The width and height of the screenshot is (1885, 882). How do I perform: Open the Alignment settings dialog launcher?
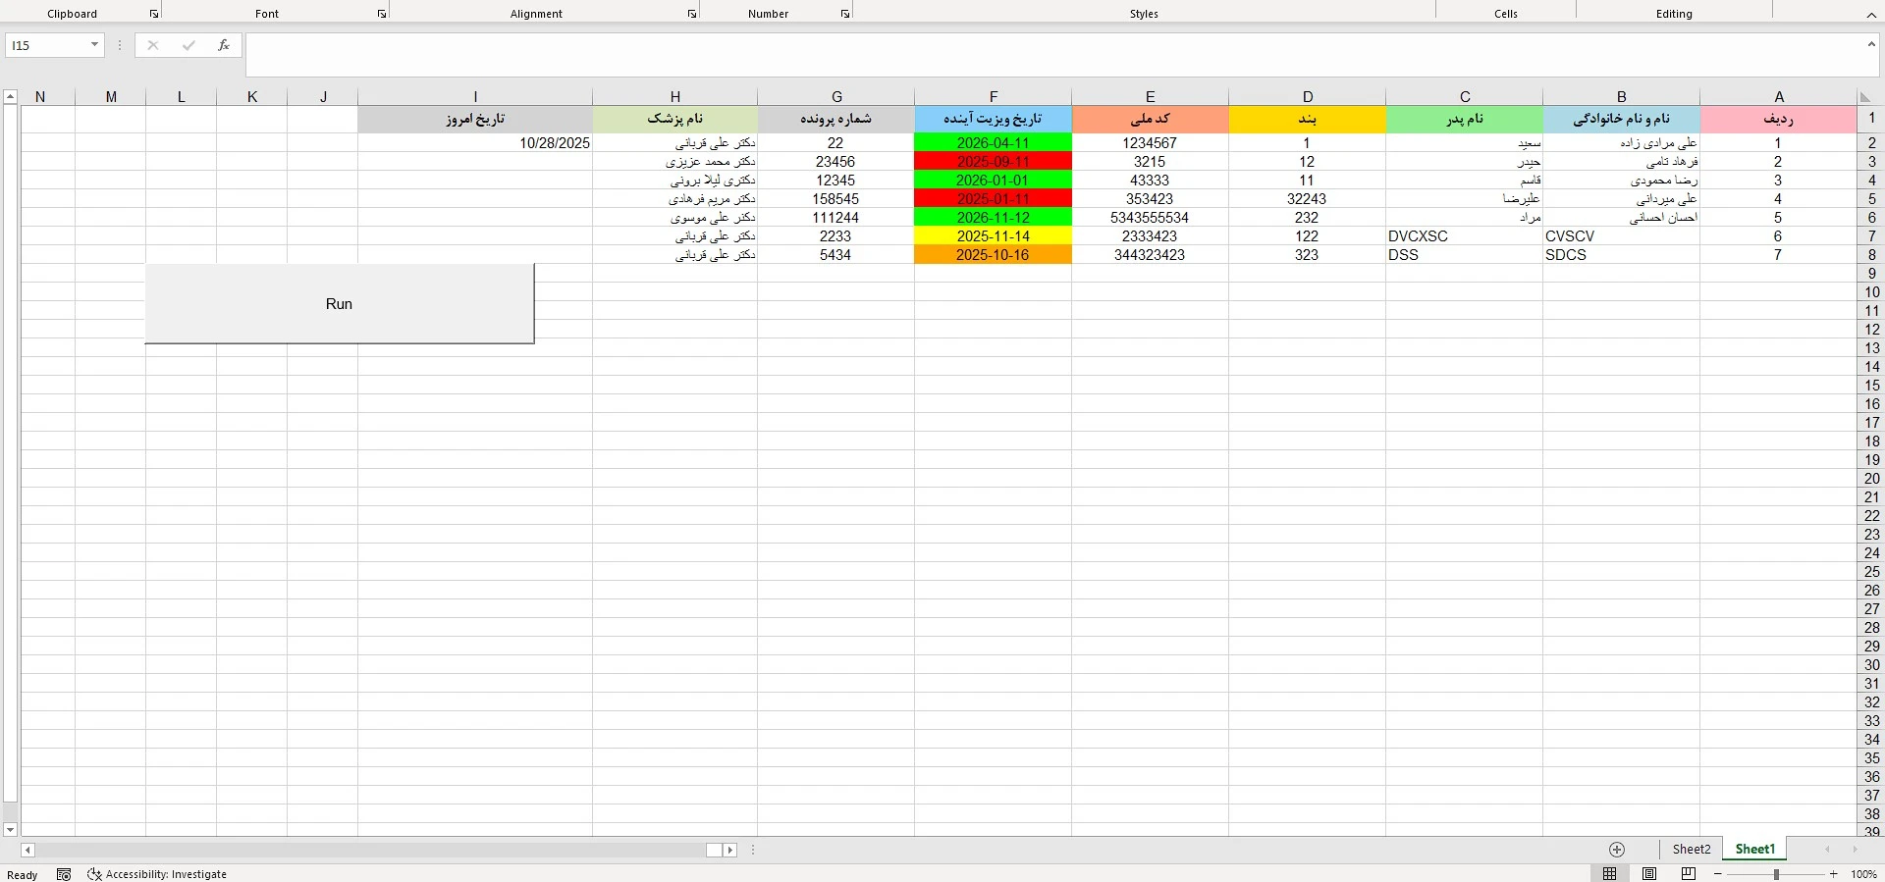tap(692, 14)
